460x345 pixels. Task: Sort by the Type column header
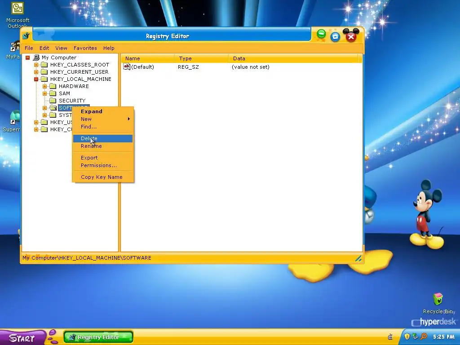click(x=201, y=58)
